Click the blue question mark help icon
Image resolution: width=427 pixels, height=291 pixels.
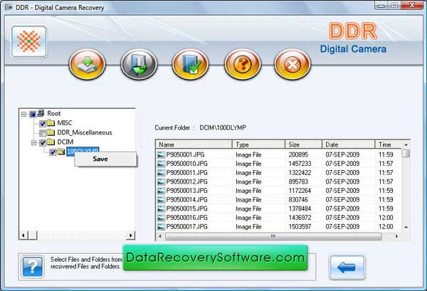[33, 267]
